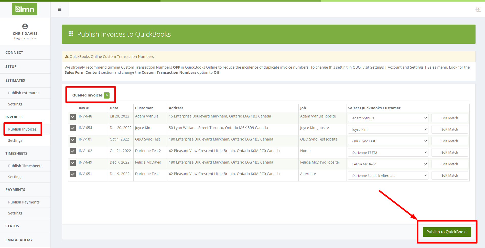Image resolution: width=485 pixels, height=248 pixels.
Task: Click the warning triangle icon
Action: (x=67, y=57)
